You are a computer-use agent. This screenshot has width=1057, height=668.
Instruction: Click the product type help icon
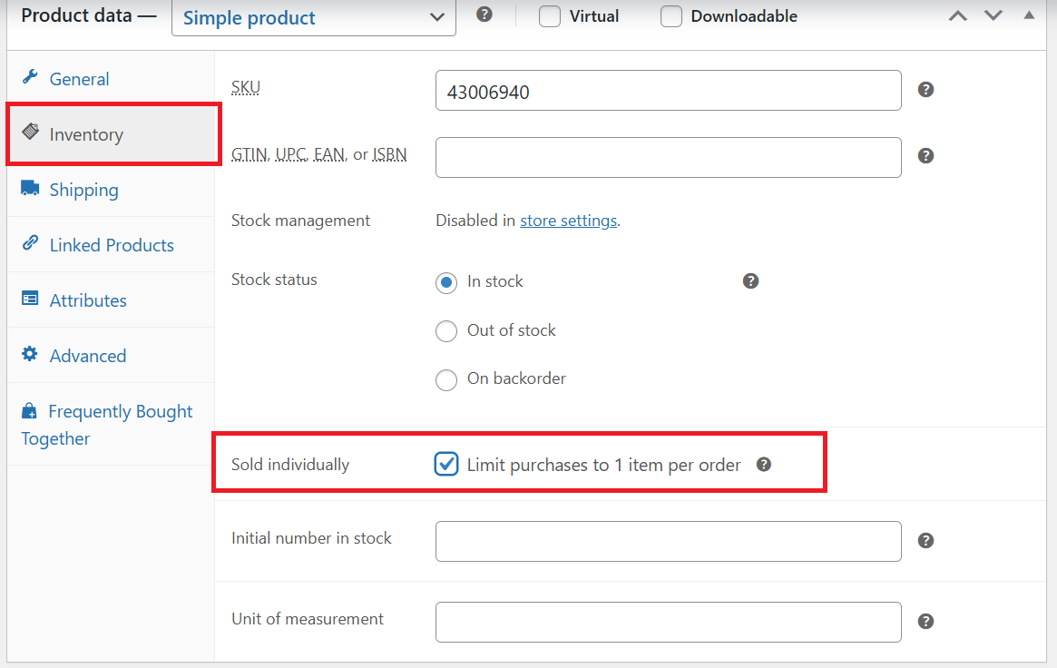[x=484, y=15]
